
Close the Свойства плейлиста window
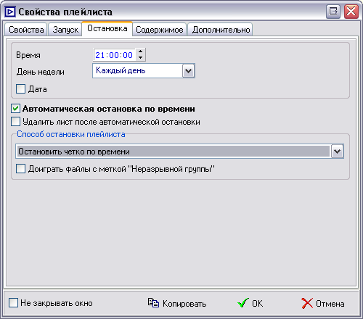click(351, 12)
